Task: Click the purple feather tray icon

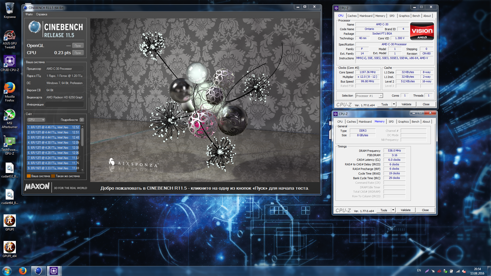Action: coord(427,271)
